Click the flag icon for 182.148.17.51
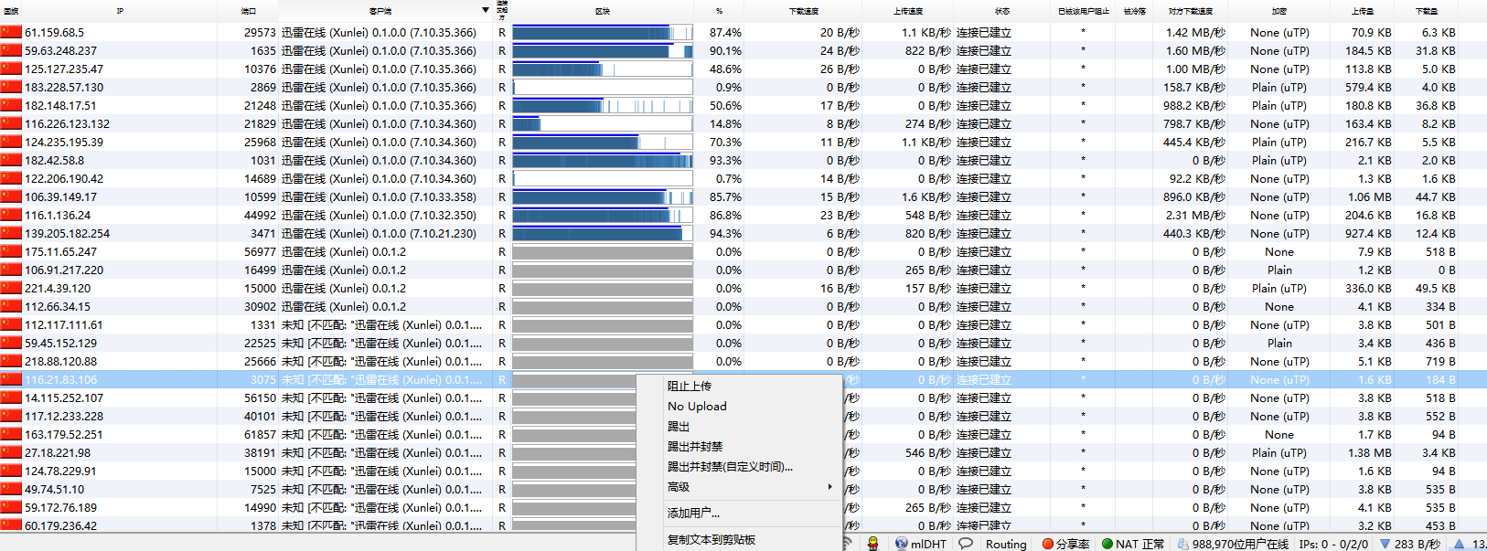Image resolution: width=1487 pixels, height=551 pixels. (11, 105)
